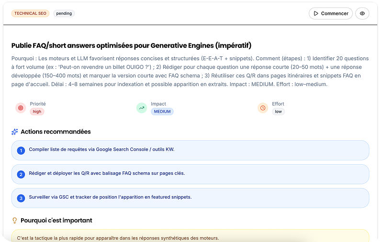Select the FAQ schema deployment action item
This screenshot has width=383, height=242.
point(190,174)
